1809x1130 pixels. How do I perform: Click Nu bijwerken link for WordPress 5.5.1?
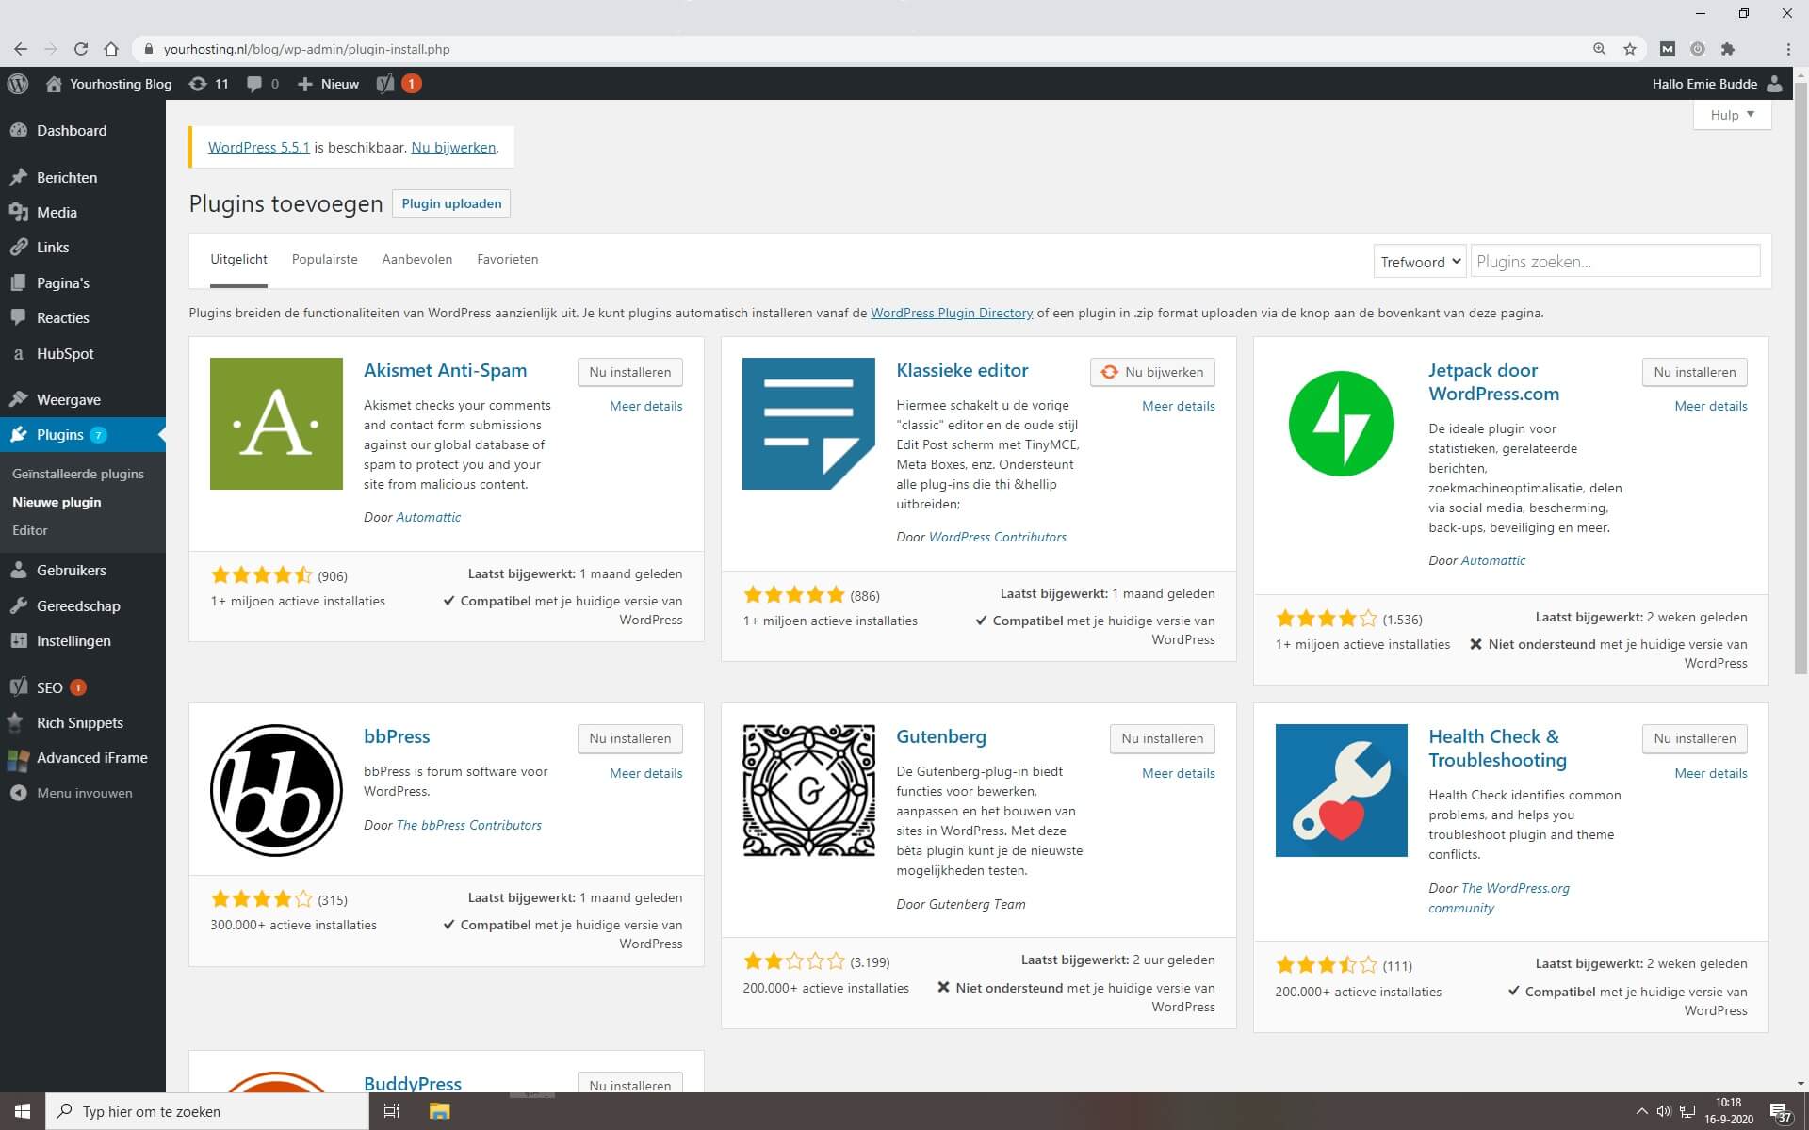coord(453,148)
